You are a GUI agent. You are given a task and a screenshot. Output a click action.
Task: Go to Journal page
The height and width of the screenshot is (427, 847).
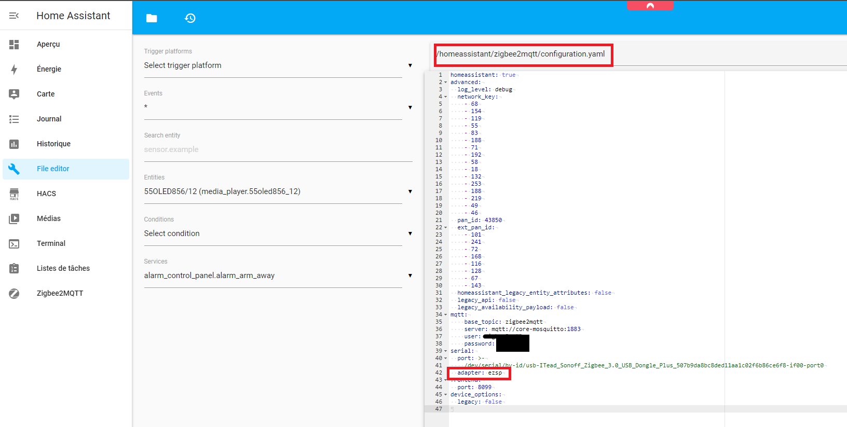49,119
